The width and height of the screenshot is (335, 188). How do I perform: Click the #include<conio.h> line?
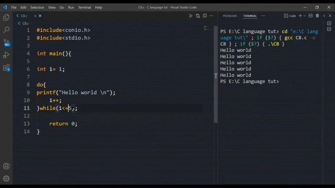coord(63,30)
